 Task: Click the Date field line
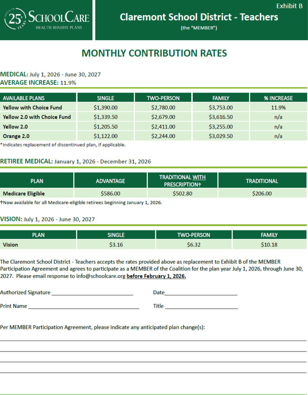(201, 294)
